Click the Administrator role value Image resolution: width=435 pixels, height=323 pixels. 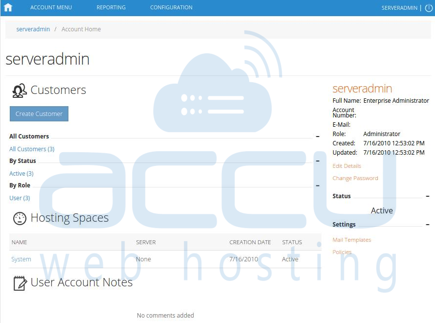pyautogui.click(x=381, y=134)
